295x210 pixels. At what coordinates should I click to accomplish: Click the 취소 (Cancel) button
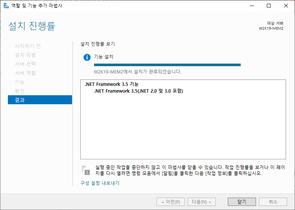[x=273, y=202]
